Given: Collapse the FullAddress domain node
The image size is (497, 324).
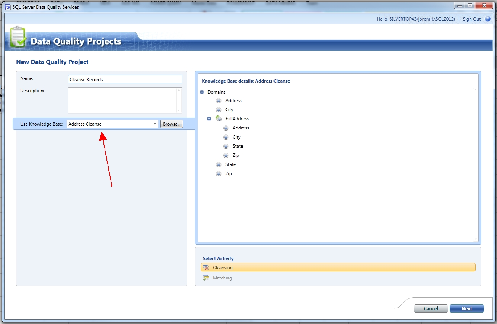Looking at the screenshot, I should (x=209, y=119).
